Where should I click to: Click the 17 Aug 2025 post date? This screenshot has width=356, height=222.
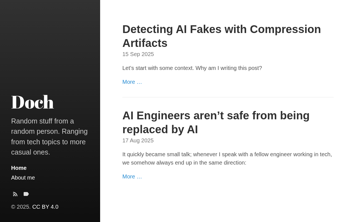[x=138, y=140]
